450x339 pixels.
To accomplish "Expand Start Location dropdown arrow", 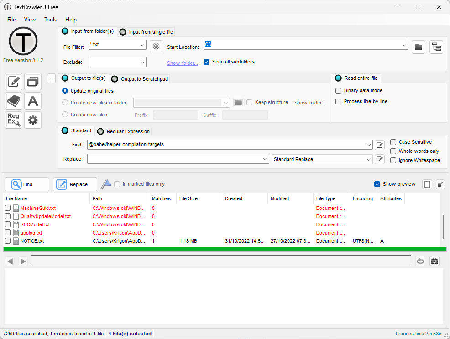I will click(404, 45).
